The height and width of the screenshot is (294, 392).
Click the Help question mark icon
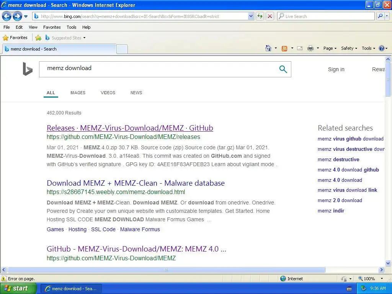[382, 48]
